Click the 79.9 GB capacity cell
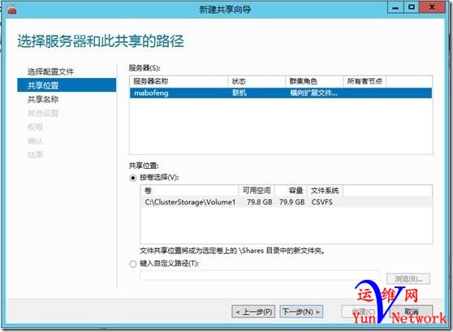The image size is (453, 332). 291,202
